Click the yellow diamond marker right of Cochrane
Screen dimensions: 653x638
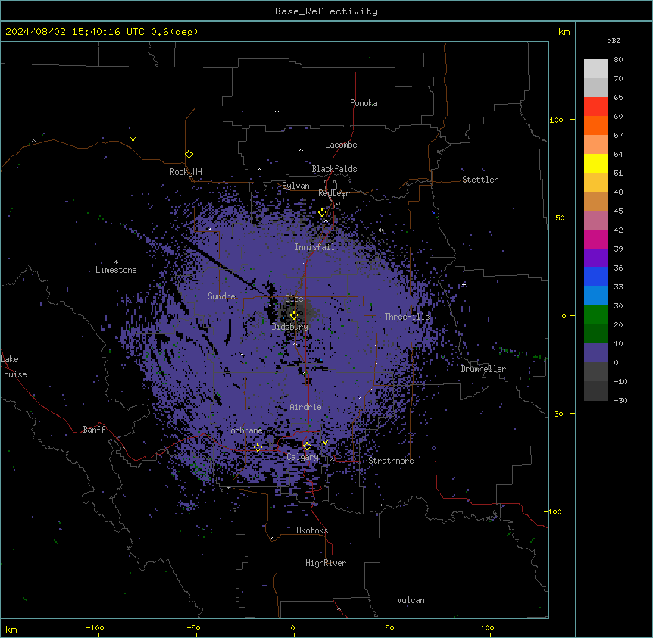(258, 448)
